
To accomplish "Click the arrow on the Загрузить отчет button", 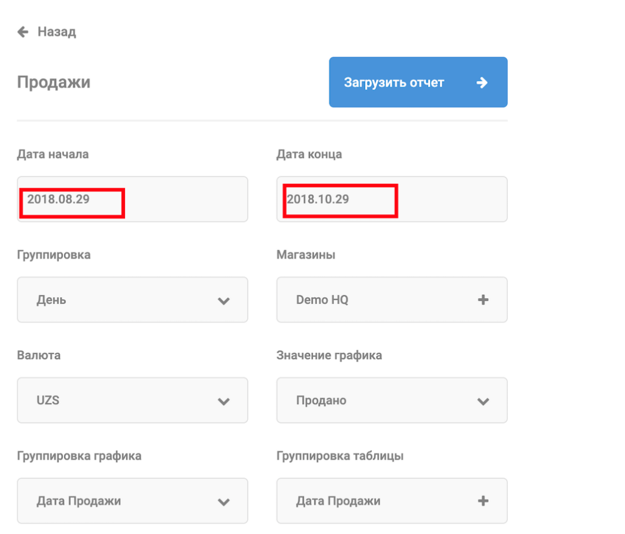I will tap(482, 82).
